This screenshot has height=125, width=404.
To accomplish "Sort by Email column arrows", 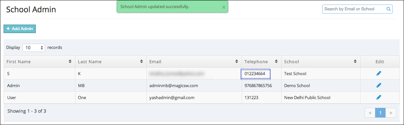I will 237,62.
